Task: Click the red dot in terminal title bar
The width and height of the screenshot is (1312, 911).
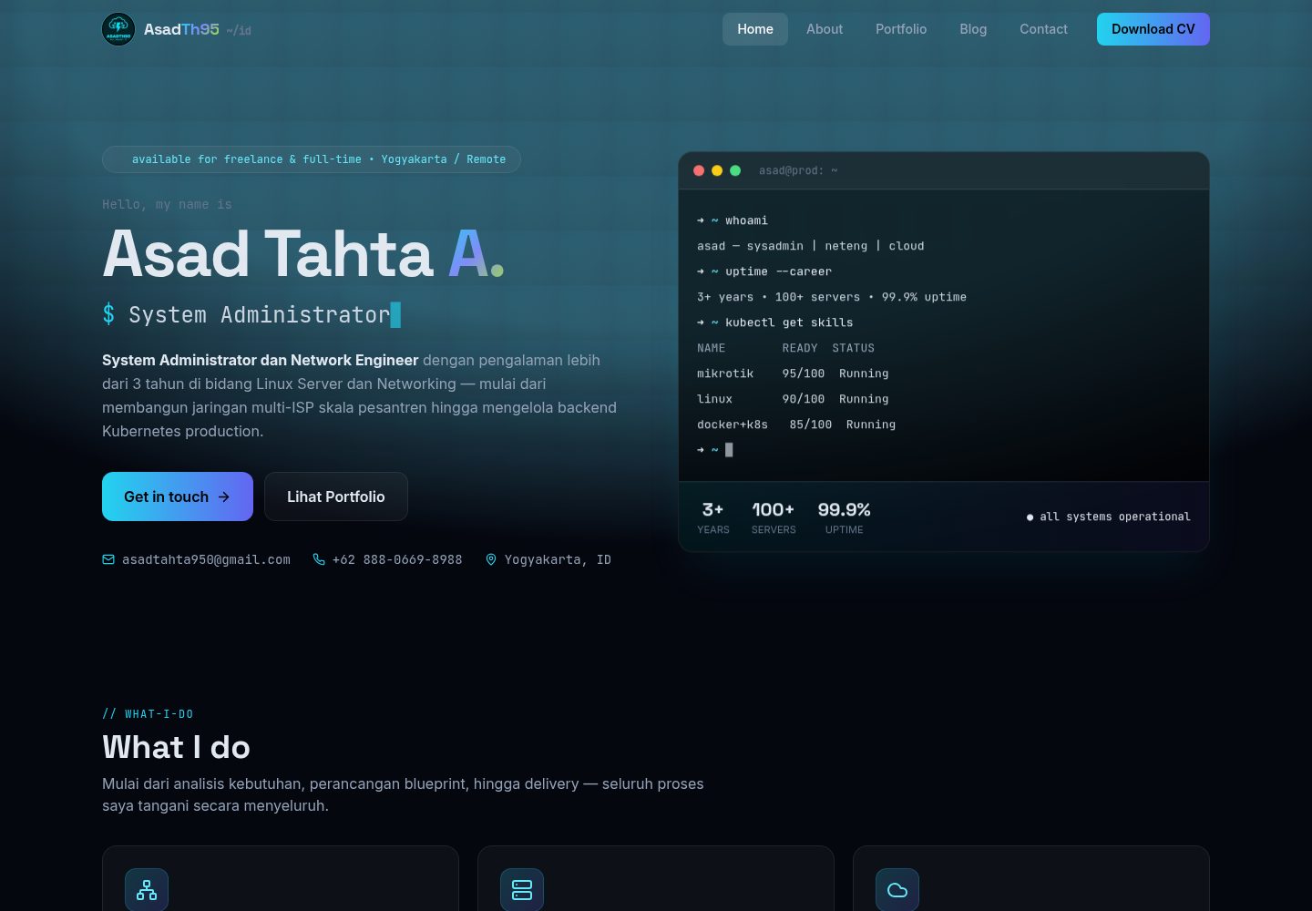Action: pyautogui.click(x=699, y=170)
